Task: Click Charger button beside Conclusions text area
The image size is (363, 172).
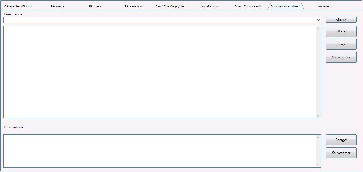Action: (x=341, y=44)
